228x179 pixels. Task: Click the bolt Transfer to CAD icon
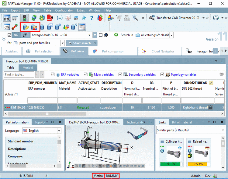152,18
